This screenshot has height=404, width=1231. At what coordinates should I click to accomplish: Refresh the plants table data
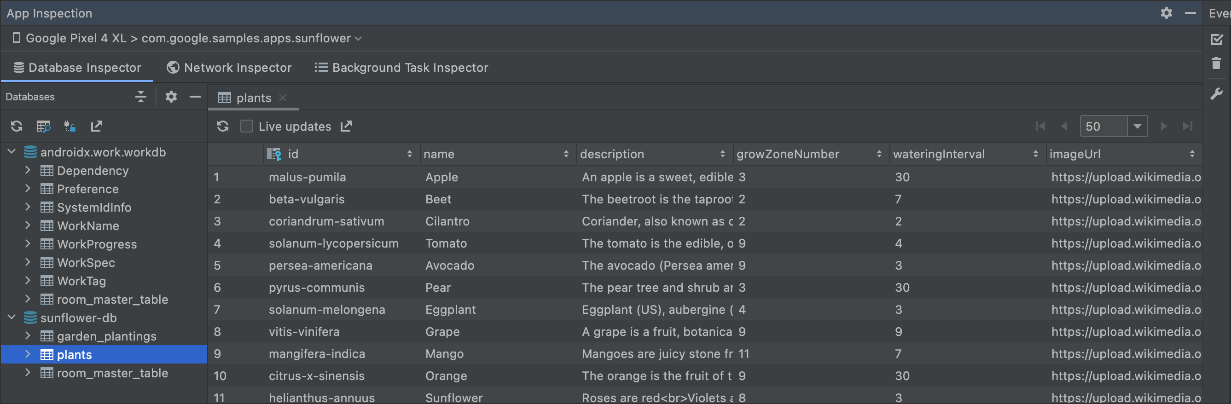(223, 126)
